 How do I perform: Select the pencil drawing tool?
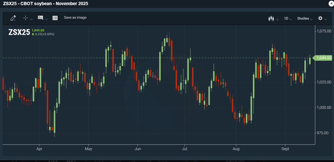tap(13, 18)
